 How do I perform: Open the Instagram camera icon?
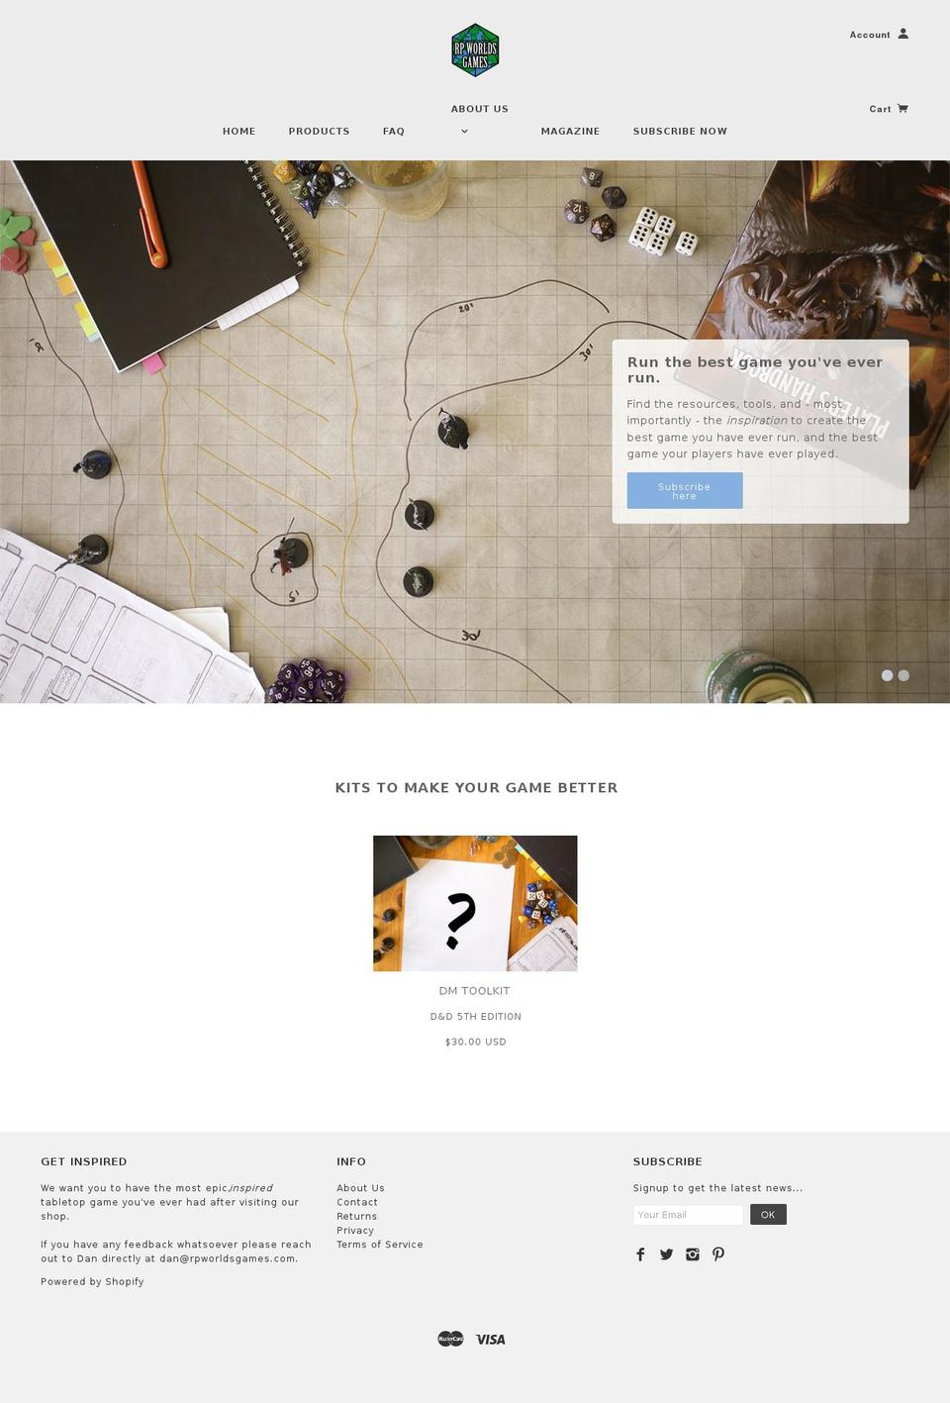point(693,1254)
